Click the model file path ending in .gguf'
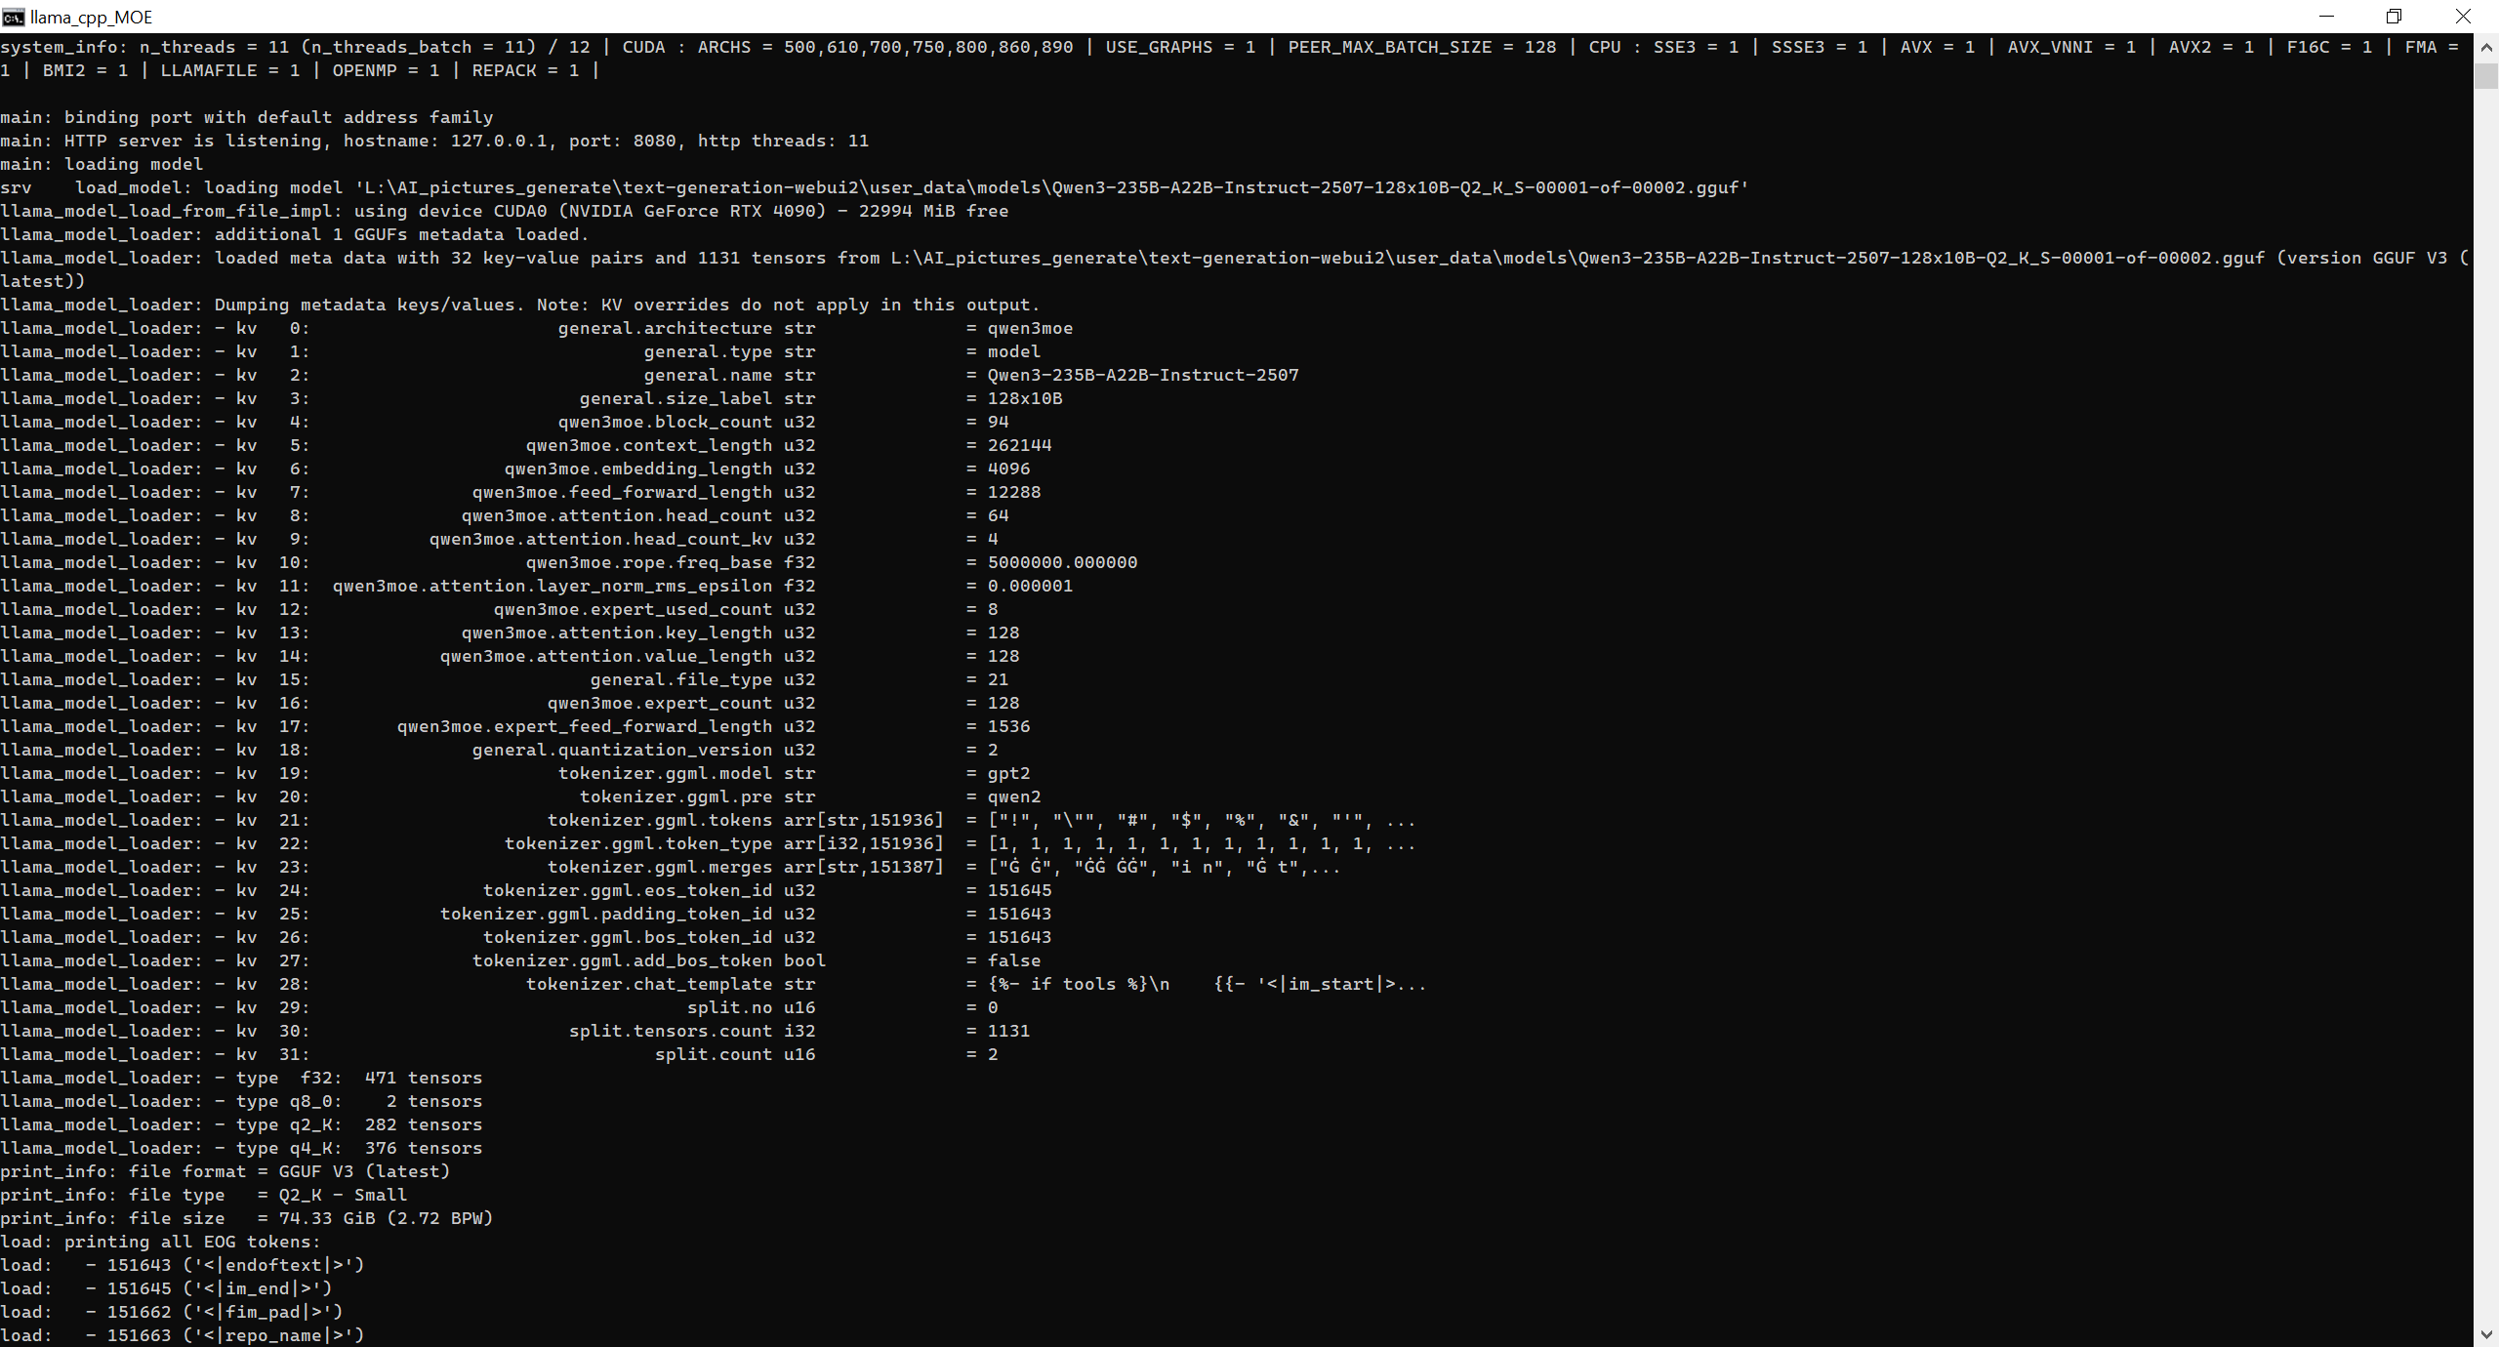2499x1347 pixels. click(1050, 187)
